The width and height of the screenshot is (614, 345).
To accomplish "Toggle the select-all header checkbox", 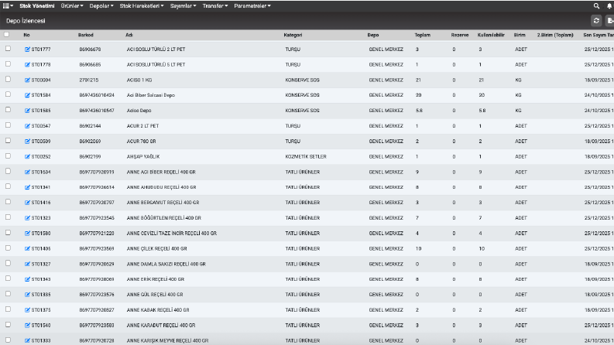I will tap(6, 34).
